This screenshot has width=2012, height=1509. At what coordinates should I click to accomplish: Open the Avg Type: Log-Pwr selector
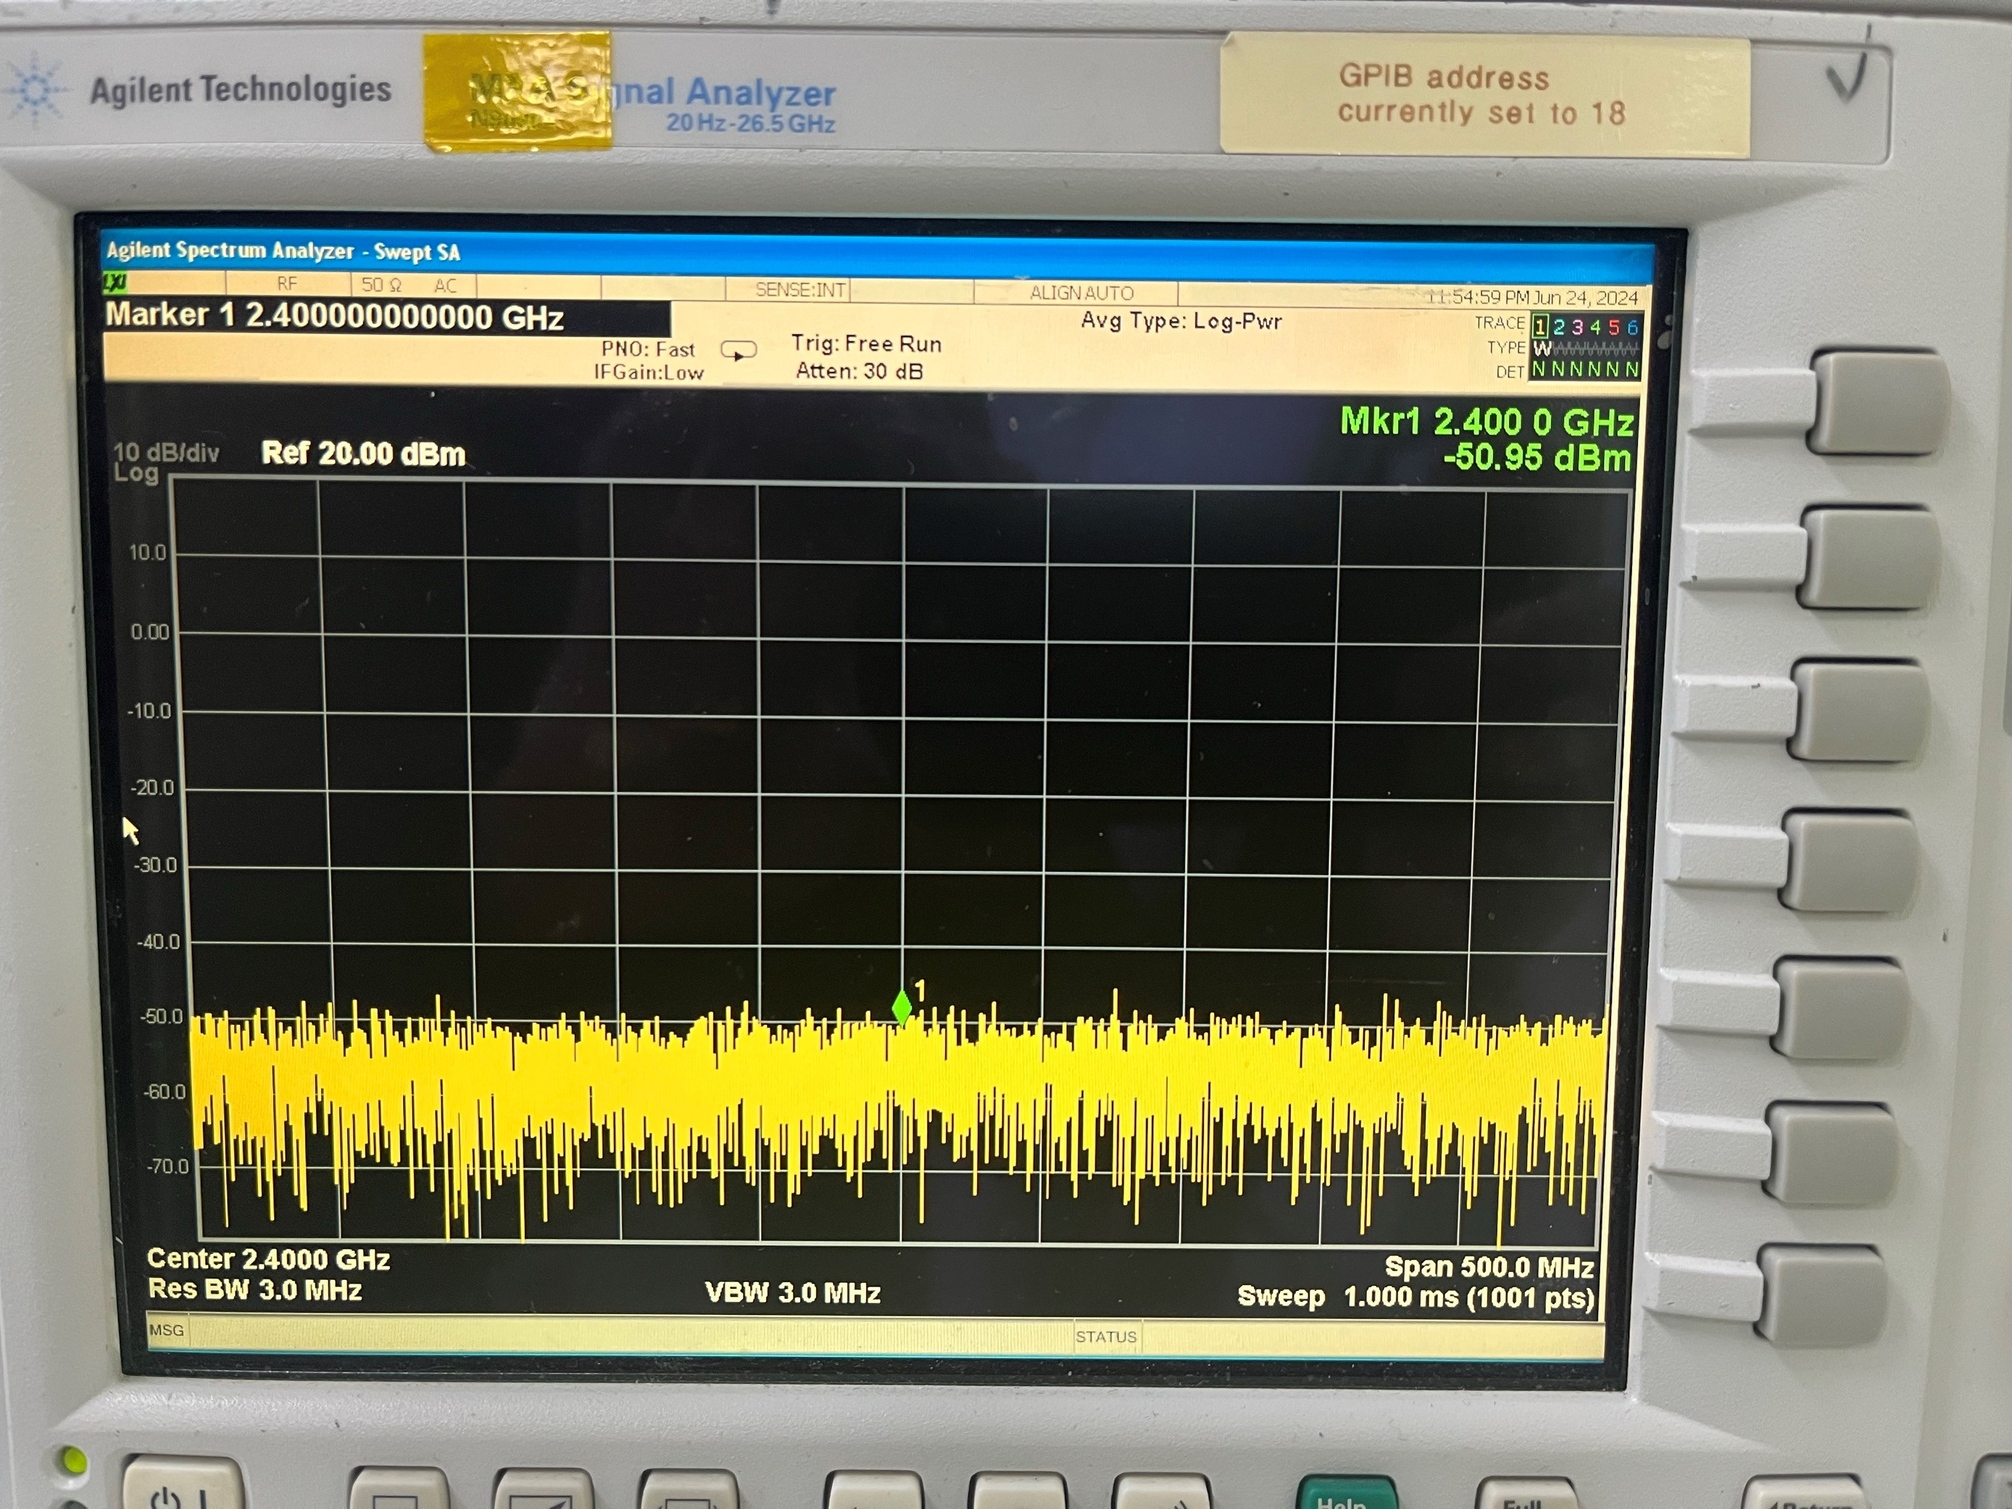[x=1182, y=322]
